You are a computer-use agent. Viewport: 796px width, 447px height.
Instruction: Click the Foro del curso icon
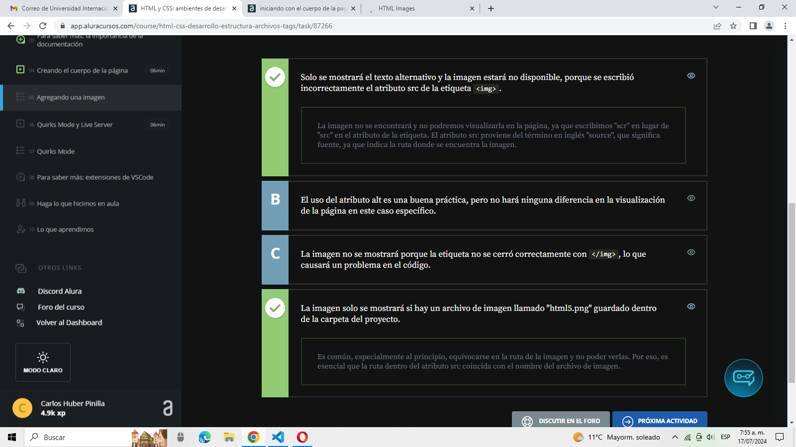coord(21,307)
